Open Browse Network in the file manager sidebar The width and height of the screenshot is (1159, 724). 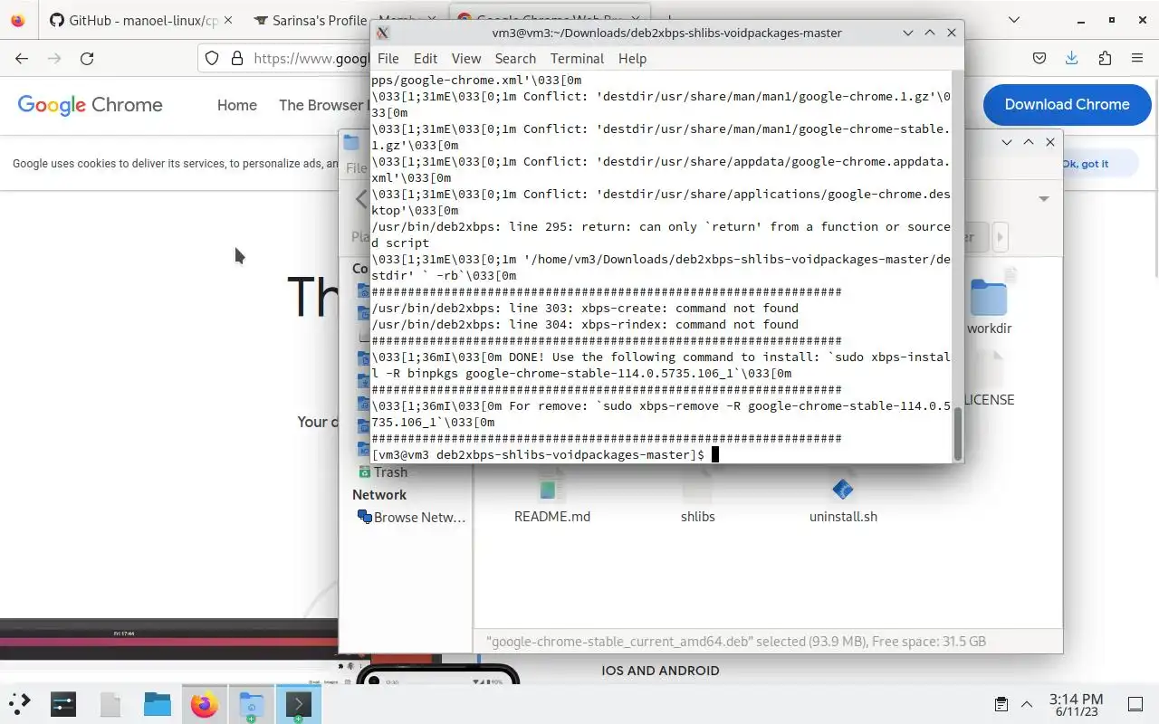coord(412,518)
